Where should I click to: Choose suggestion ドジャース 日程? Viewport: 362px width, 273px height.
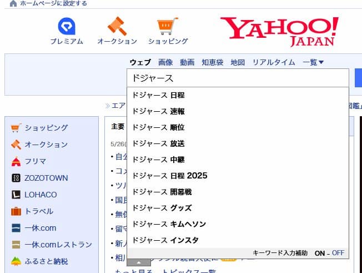[238, 95]
